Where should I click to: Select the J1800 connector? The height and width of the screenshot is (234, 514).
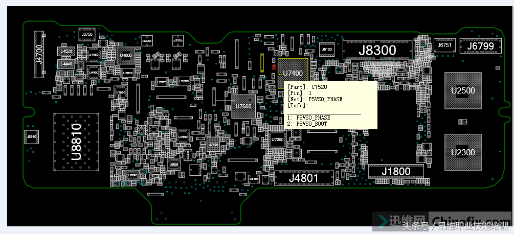(396, 171)
